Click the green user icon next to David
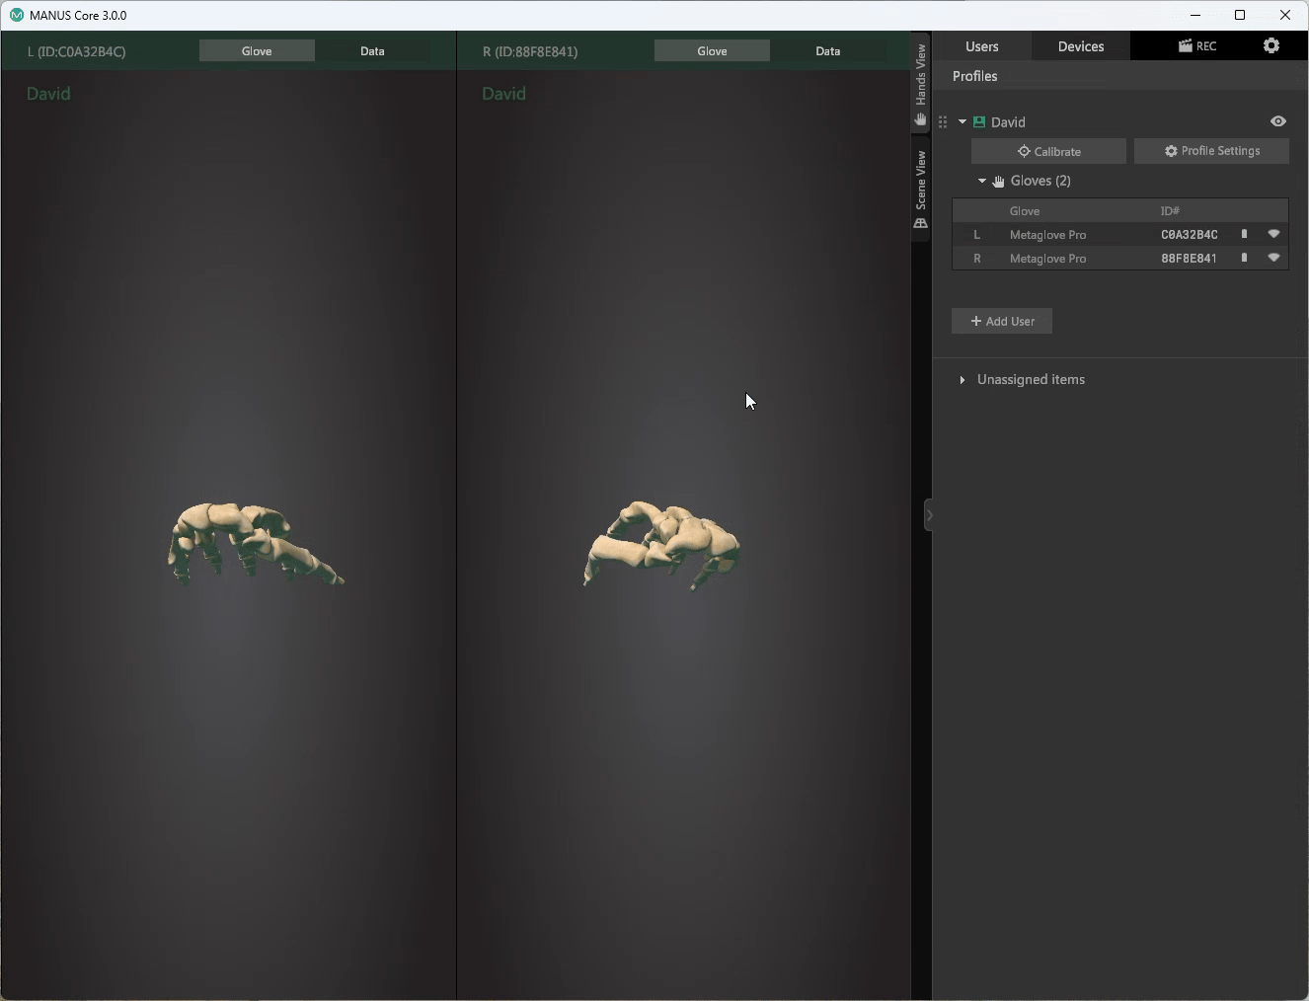The image size is (1309, 1001). click(979, 122)
